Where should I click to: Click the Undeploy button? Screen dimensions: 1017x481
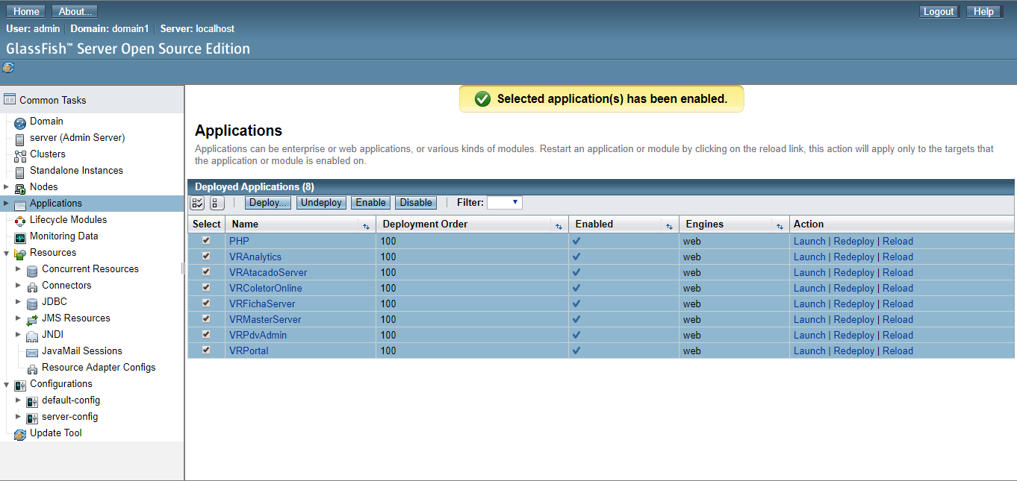point(321,203)
